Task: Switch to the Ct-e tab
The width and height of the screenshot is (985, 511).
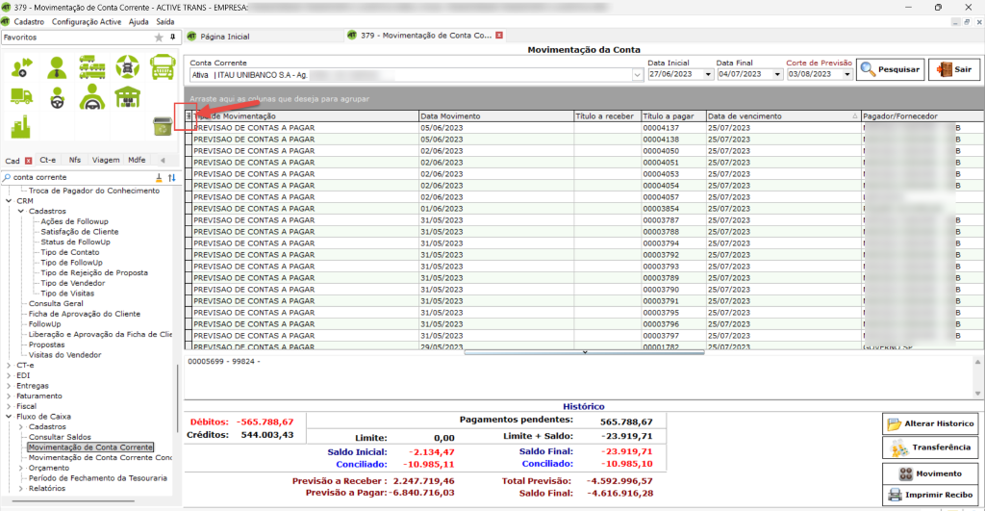Action: click(x=48, y=161)
